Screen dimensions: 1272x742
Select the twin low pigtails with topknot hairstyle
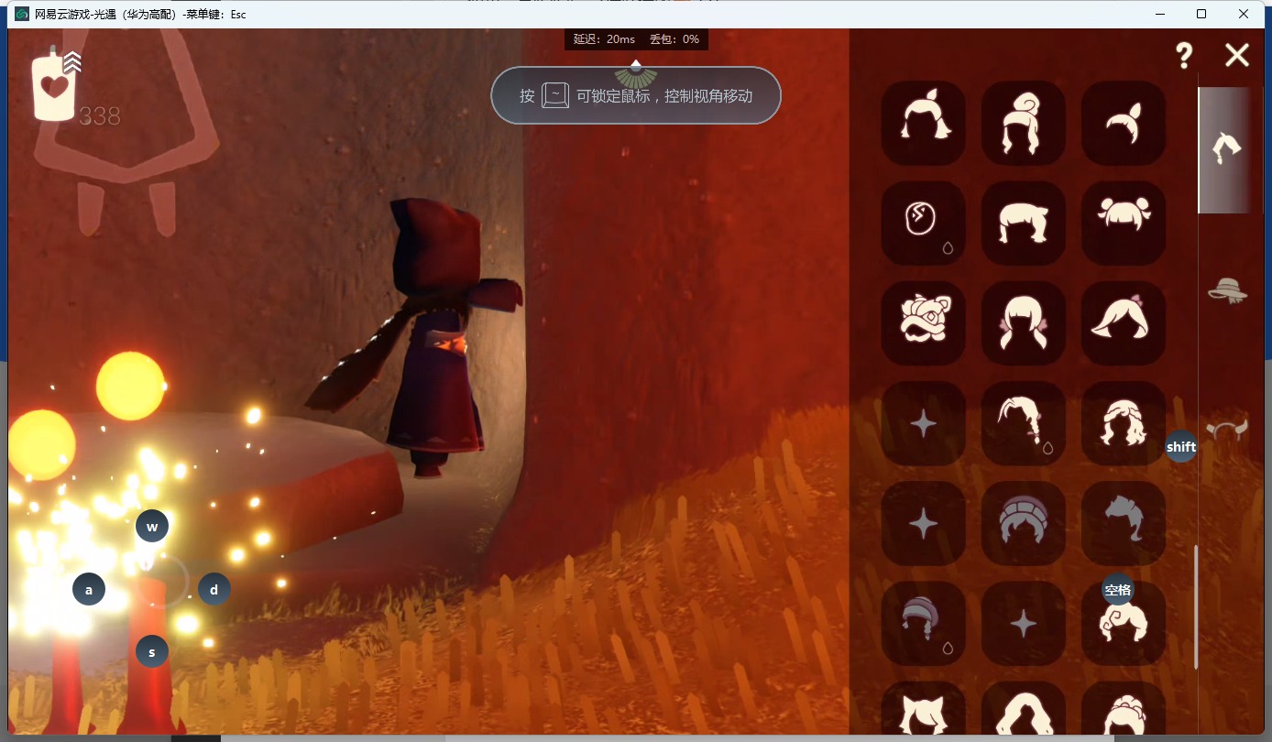(923, 123)
